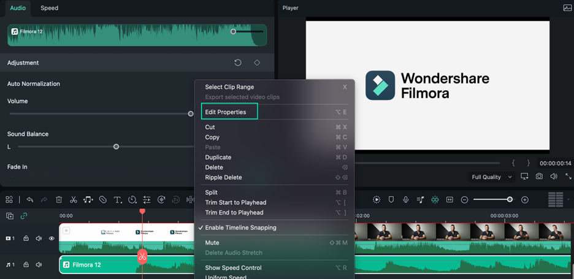Toggle lock on audio track 1

tap(26, 264)
